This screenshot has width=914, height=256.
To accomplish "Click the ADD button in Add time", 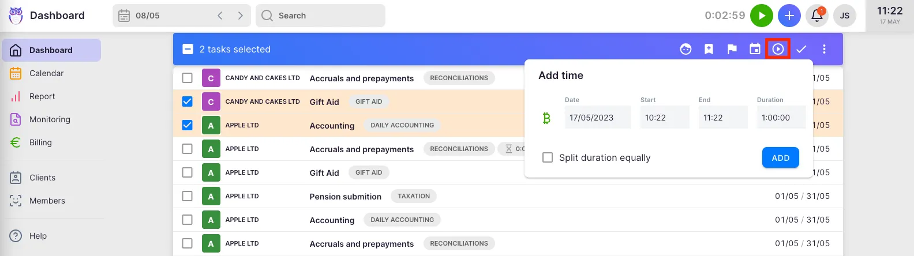I will click(x=780, y=158).
